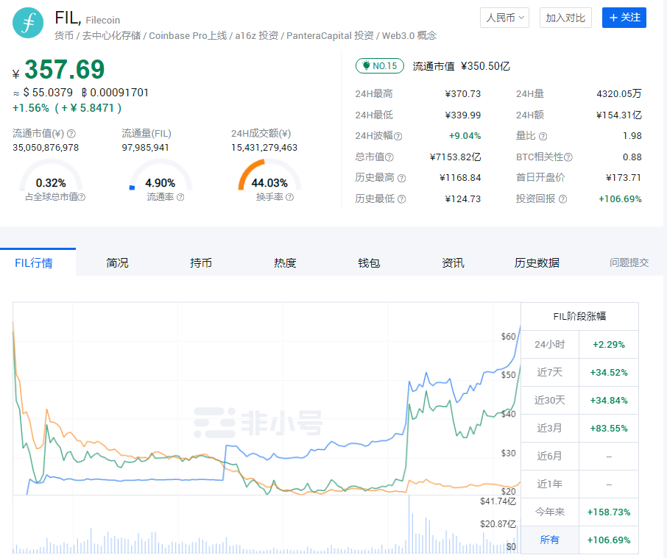
Task: Click the Web3.0 概念 tag link
Action: click(x=409, y=36)
